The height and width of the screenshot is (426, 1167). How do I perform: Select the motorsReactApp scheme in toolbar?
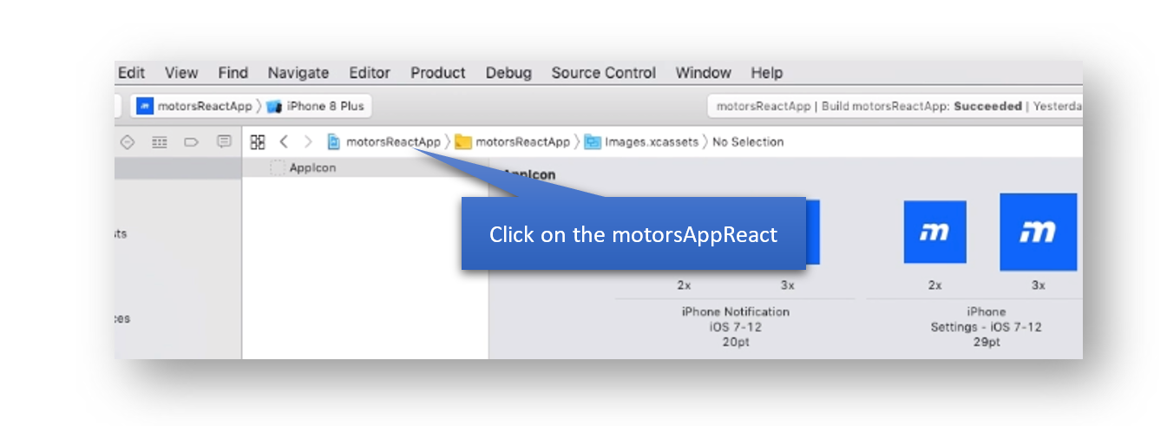195,107
